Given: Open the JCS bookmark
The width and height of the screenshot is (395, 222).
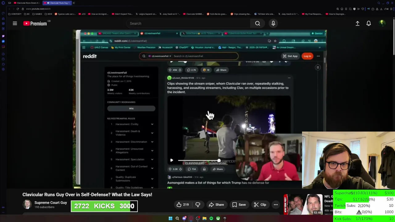Looking at the screenshot, I should point(82,14).
